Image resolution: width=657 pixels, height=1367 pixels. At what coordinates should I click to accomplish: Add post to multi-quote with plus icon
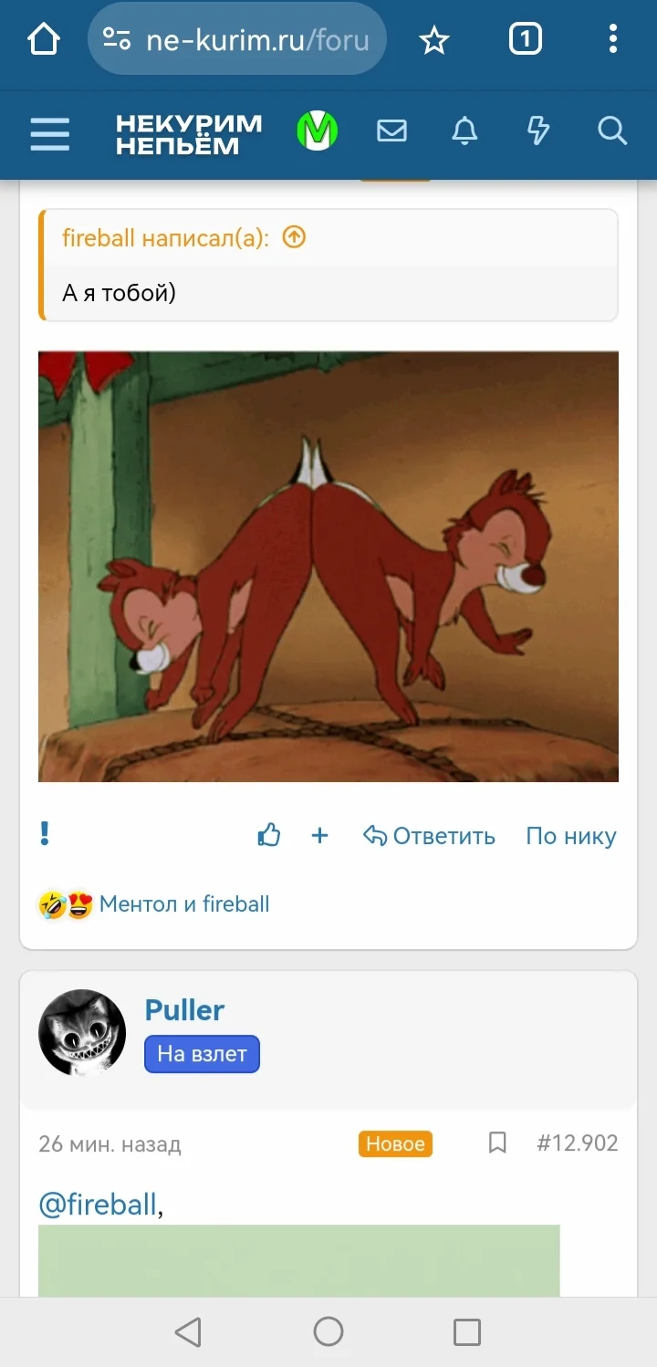(319, 835)
